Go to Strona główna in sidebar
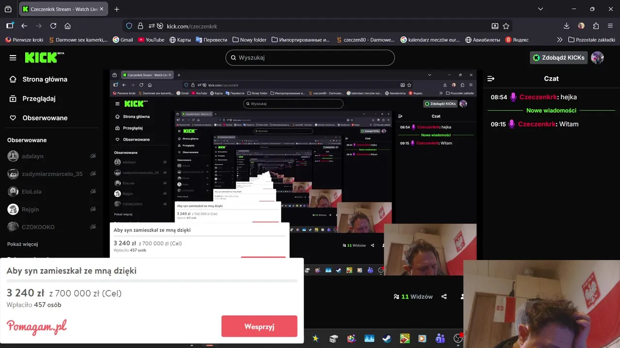Screen dimensions: 620x348 tap(39, 79)
